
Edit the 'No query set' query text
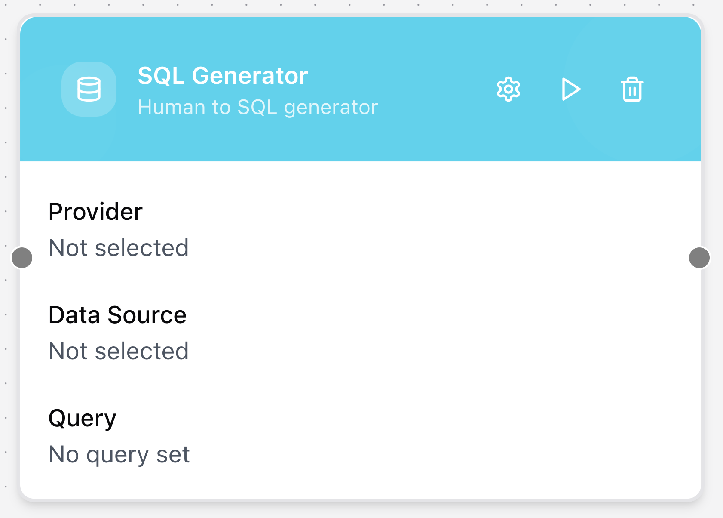tap(119, 454)
